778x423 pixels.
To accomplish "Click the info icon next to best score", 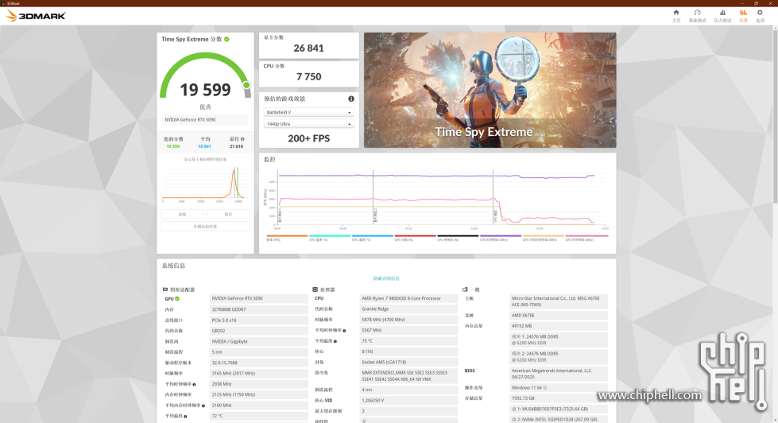I will pyautogui.click(x=242, y=139).
